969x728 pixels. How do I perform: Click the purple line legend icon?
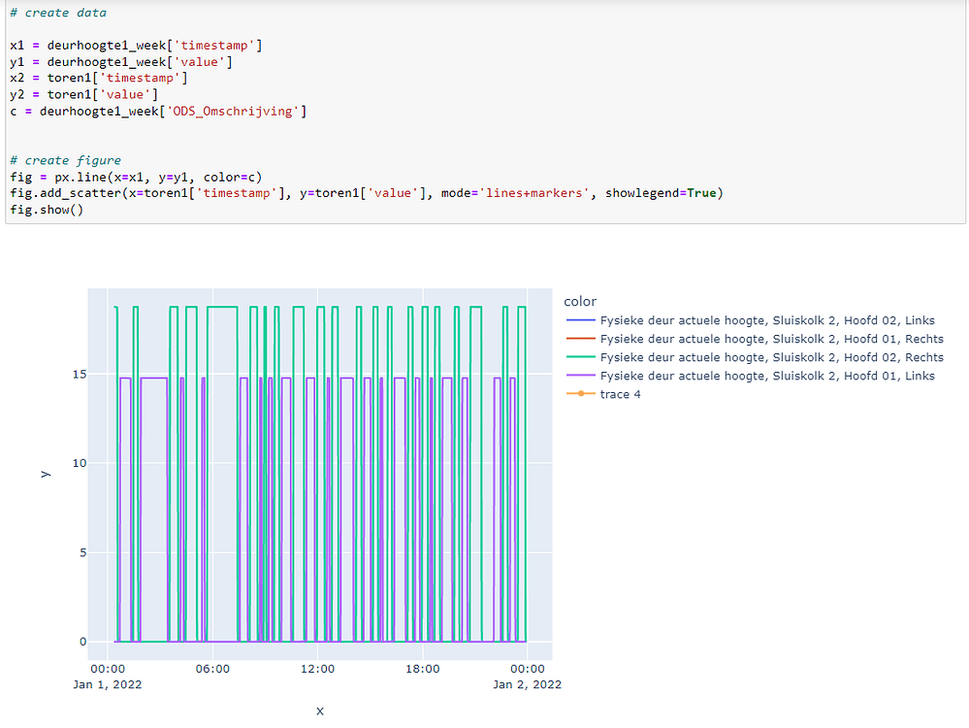click(579, 376)
